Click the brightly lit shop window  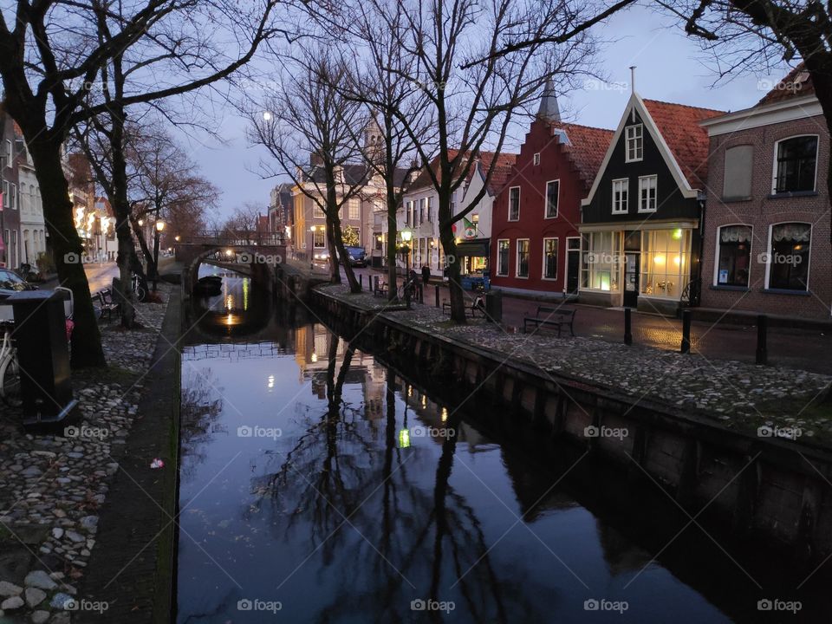(665, 263)
